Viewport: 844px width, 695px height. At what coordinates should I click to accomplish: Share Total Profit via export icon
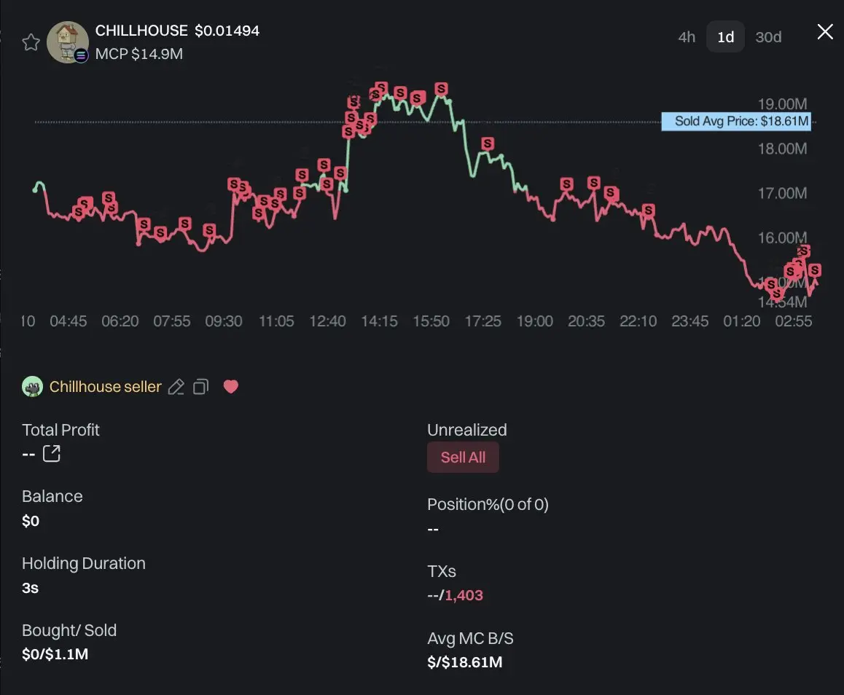tap(52, 453)
